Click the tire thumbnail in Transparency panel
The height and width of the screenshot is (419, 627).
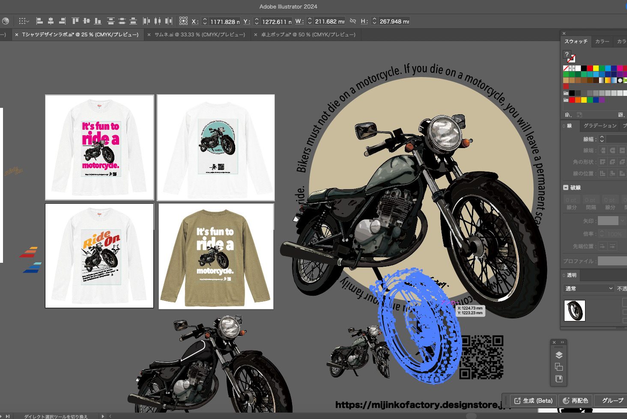tap(574, 310)
